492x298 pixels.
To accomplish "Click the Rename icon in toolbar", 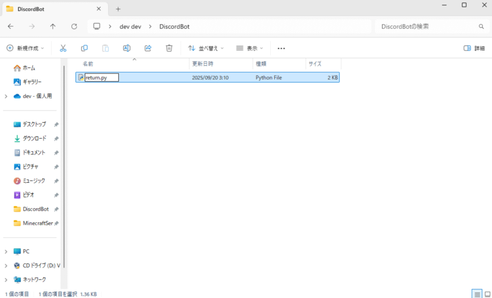I will point(126,48).
